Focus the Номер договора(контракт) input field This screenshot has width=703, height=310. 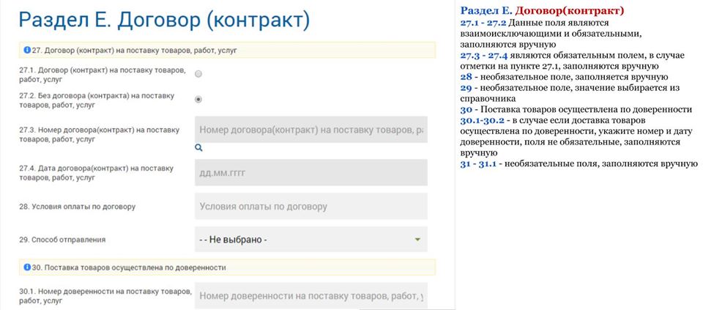[311, 130]
